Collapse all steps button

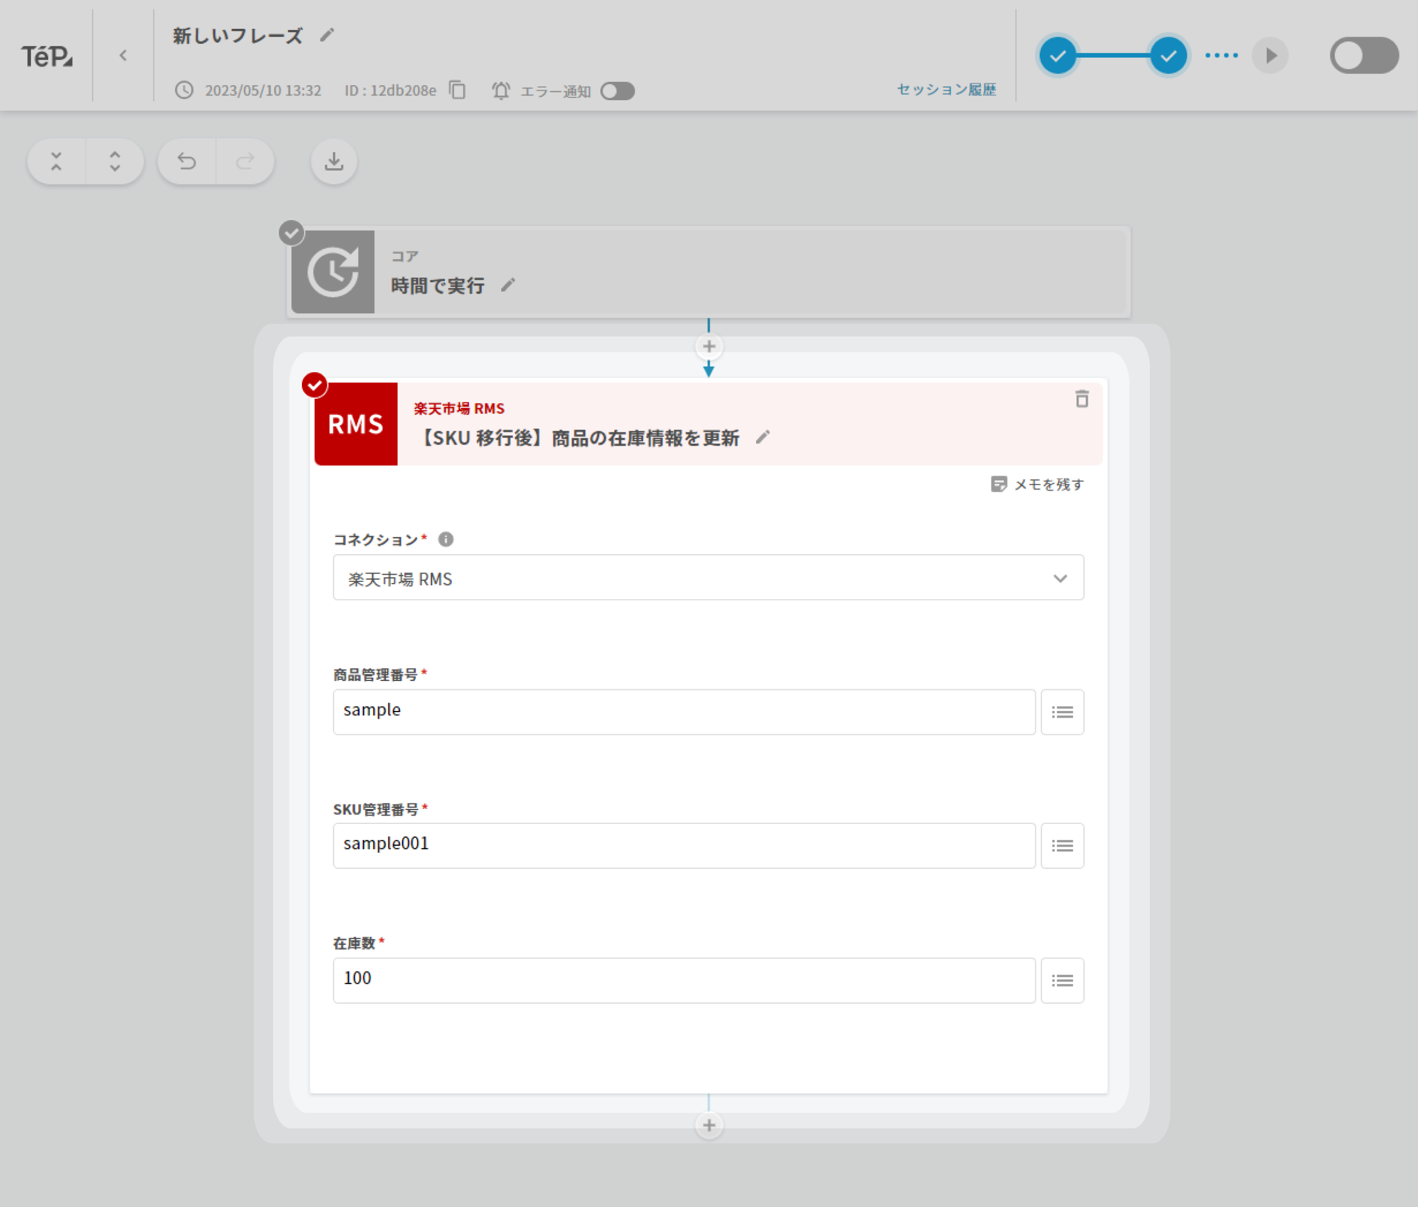coord(57,162)
